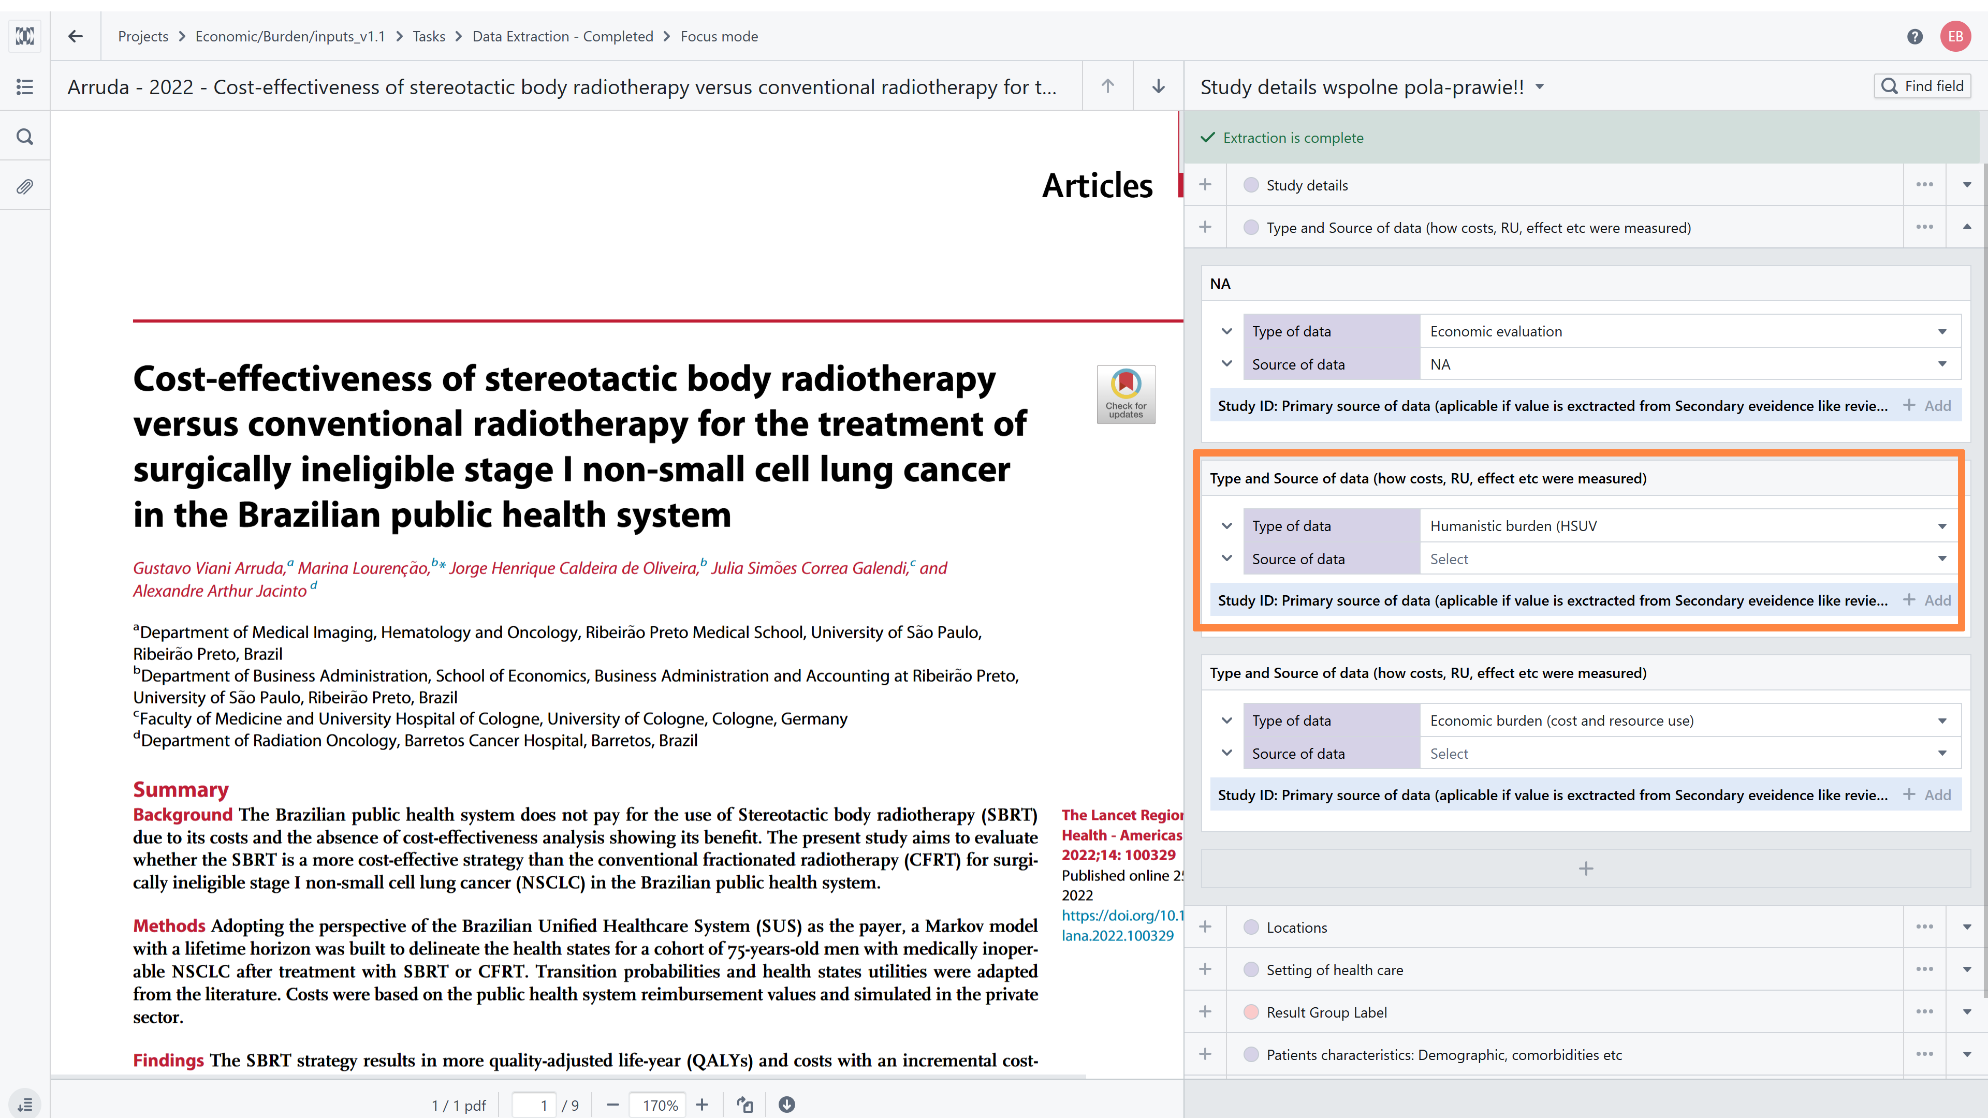
Task: Open more options for Patients characteristics
Action: [x=1925, y=1054]
